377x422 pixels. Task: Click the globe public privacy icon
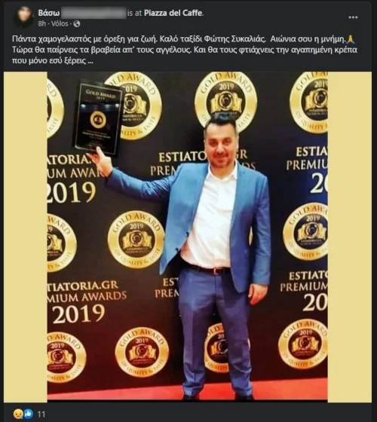tap(77, 23)
